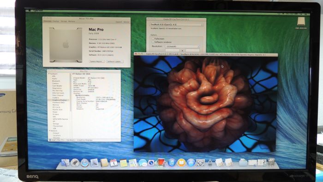Viewport: 323px width, 182px height.
Task: Select FireWire in System Information sidebar
Action: click(56, 98)
